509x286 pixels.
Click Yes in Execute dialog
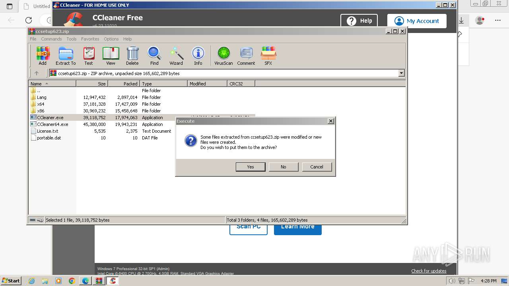251,167
